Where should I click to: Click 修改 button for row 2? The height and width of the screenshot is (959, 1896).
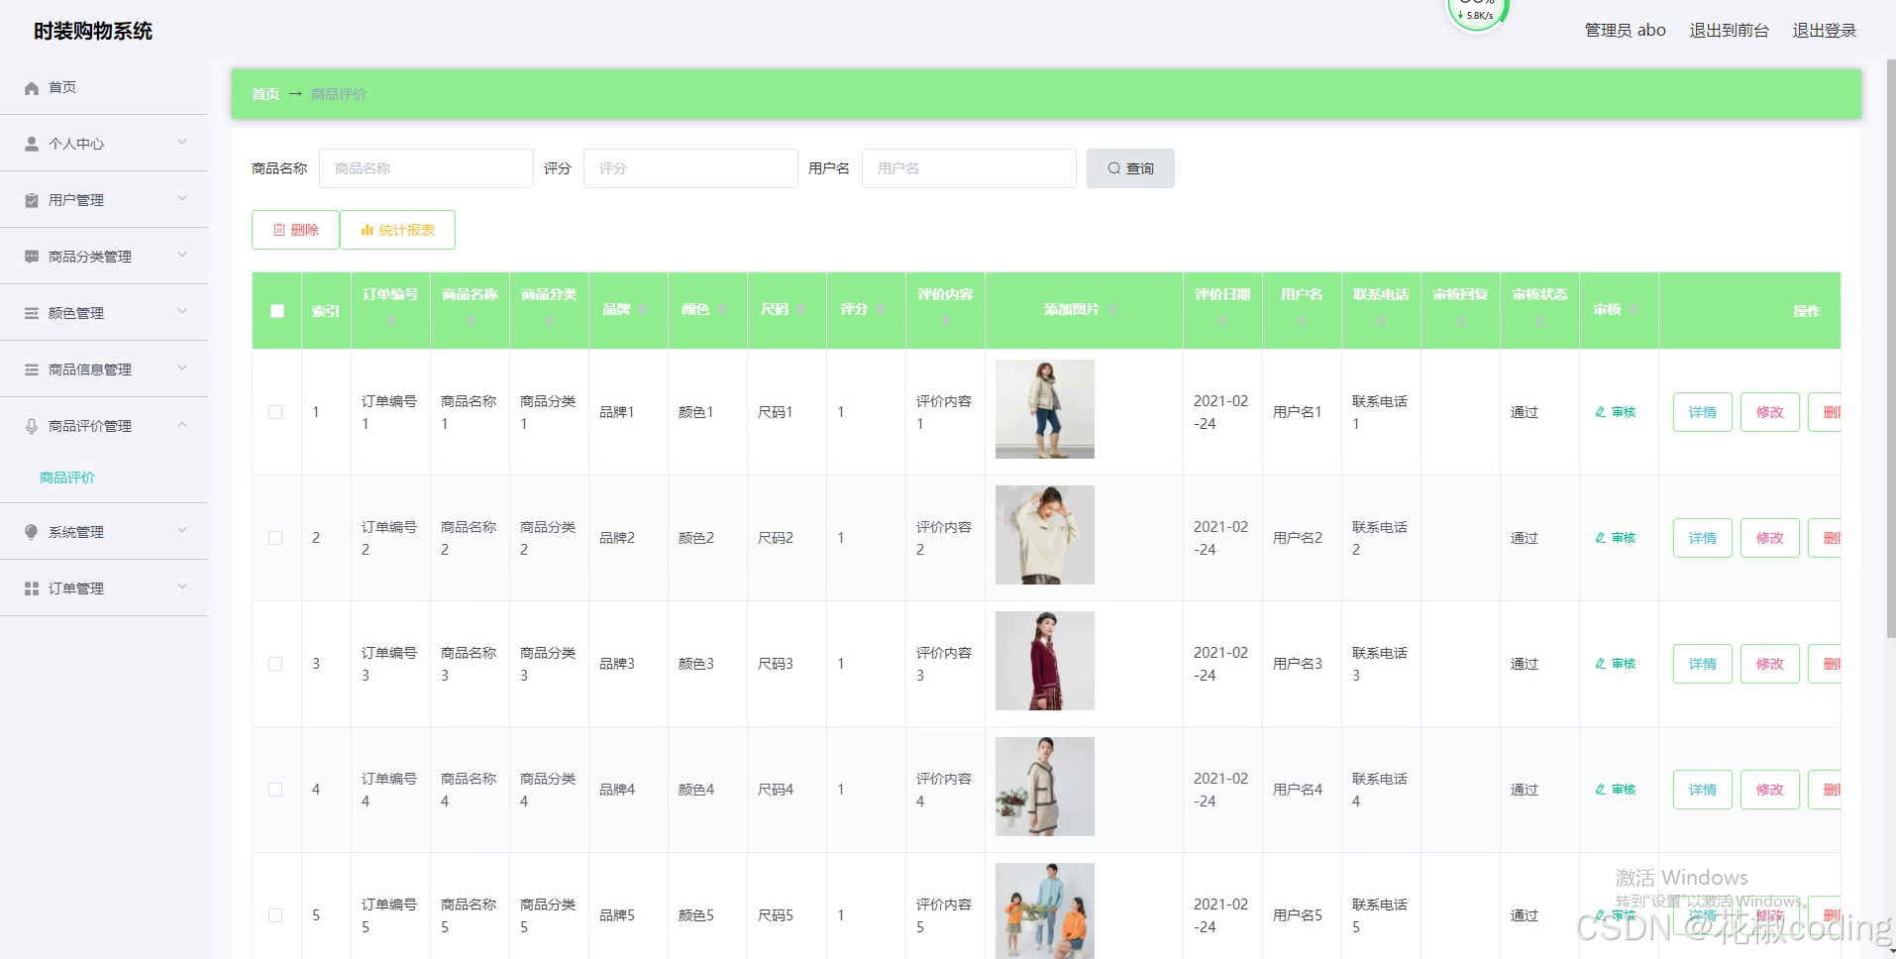pos(1770,538)
